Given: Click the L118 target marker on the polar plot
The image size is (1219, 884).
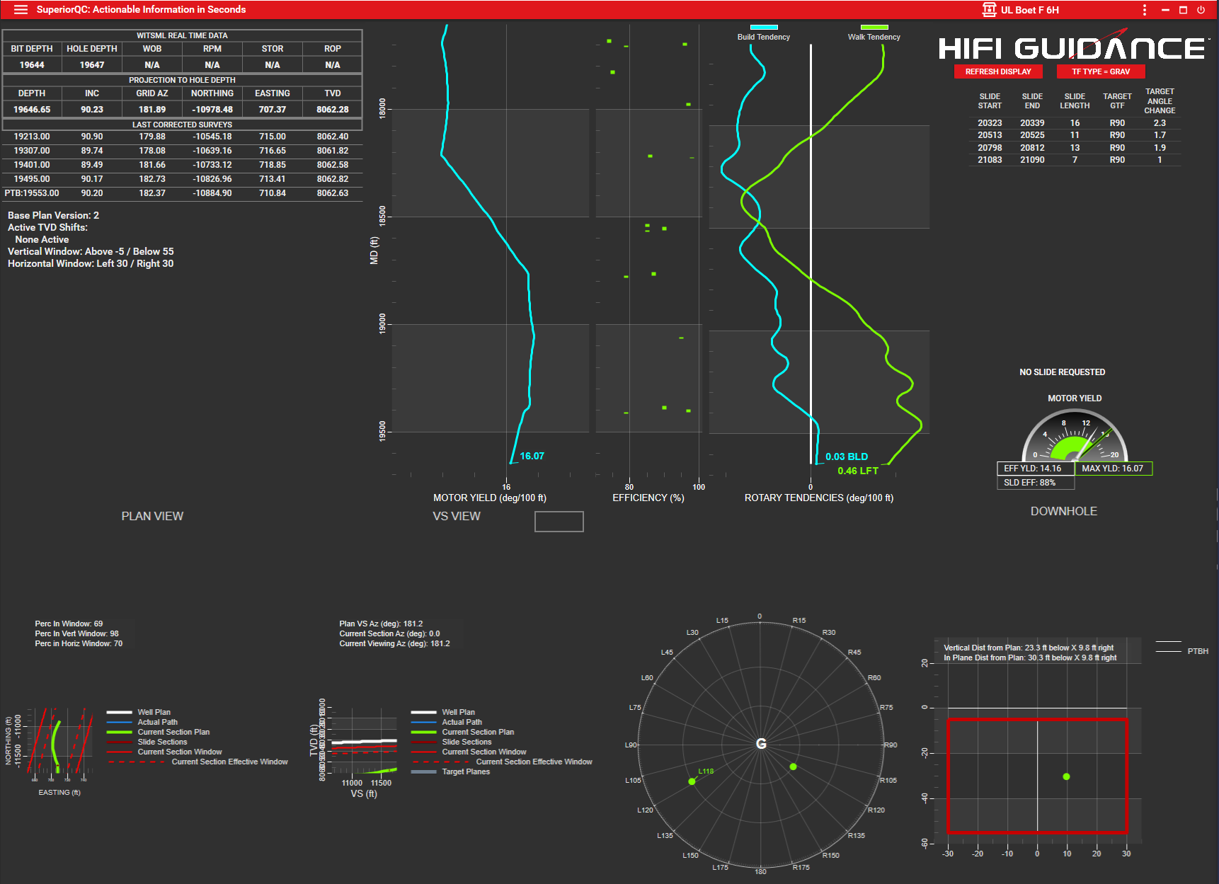Looking at the screenshot, I should pyautogui.click(x=692, y=781).
